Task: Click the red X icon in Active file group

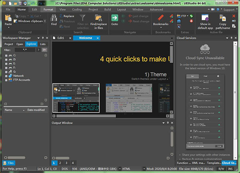Action: coord(234,16)
